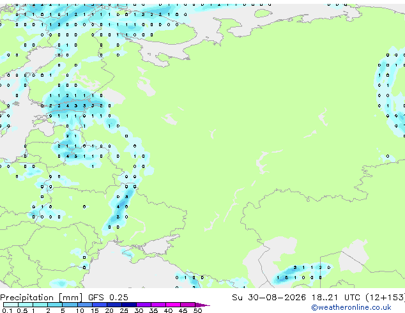405x313 pixels.
Task: Click the 30–35 mm legend swatch
Action: click(x=143, y=305)
